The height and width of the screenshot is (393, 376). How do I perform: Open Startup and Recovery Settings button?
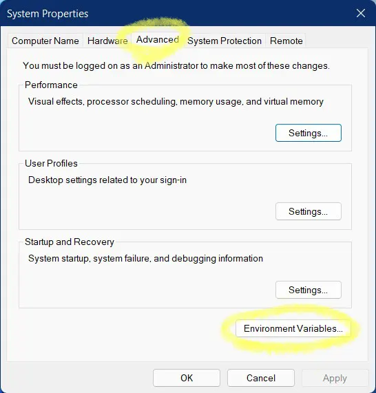(x=309, y=290)
